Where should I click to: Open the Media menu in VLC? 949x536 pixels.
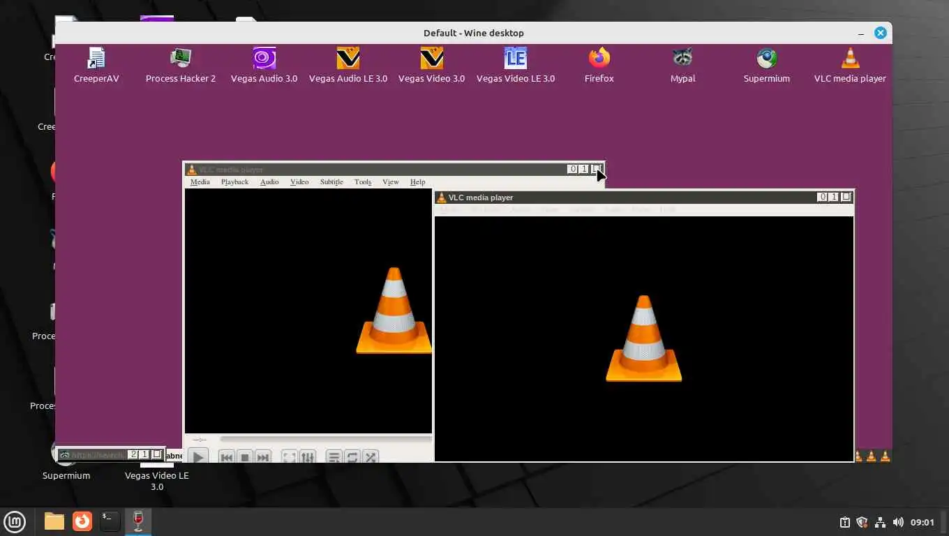[200, 181]
